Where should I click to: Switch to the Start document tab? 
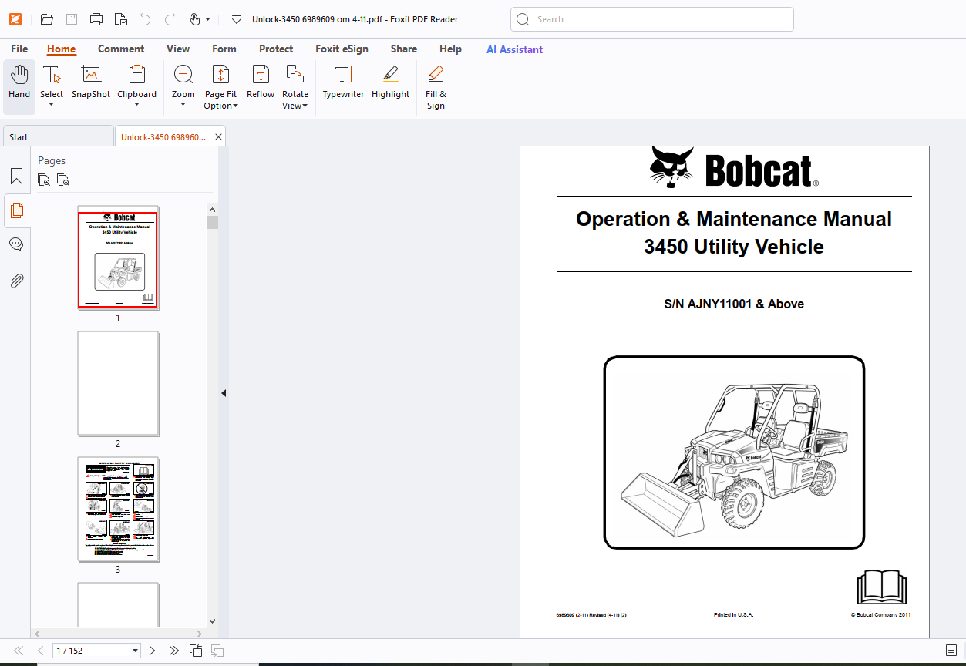click(x=58, y=137)
